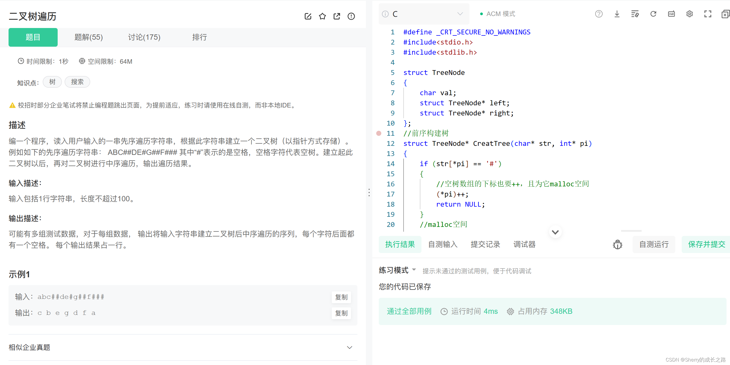Image resolution: width=730 pixels, height=365 pixels.
Task: Click the 自测运行 button
Action: pos(654,244)
